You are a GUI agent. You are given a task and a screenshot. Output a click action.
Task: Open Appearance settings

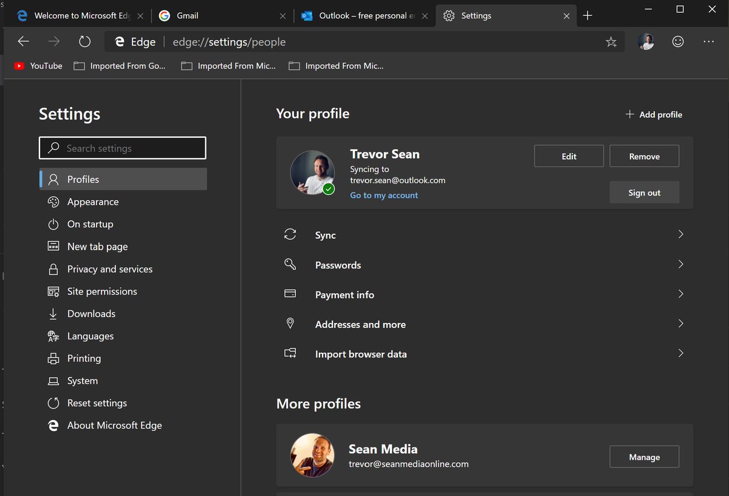click(123, 202)
